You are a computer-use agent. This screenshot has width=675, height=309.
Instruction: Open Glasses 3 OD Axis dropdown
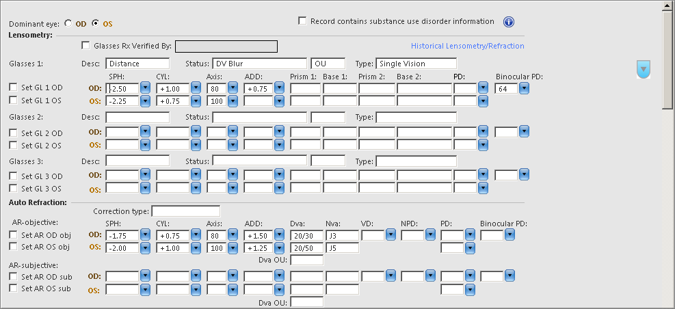point(233,174)
